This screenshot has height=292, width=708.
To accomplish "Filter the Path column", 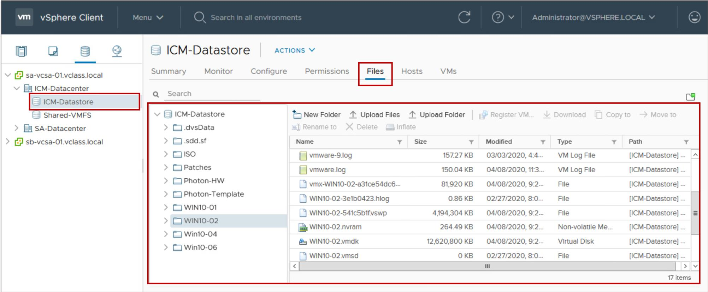I will 686,142.
